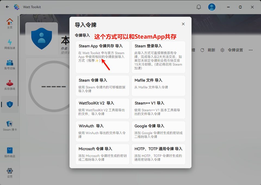
Task: Click 刷新 refresh button
Action: coord(208,50)
